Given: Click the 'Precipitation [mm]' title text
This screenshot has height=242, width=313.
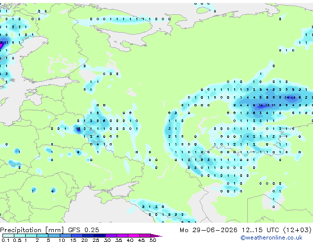Looking at the screenshot, I should [32, 230].
